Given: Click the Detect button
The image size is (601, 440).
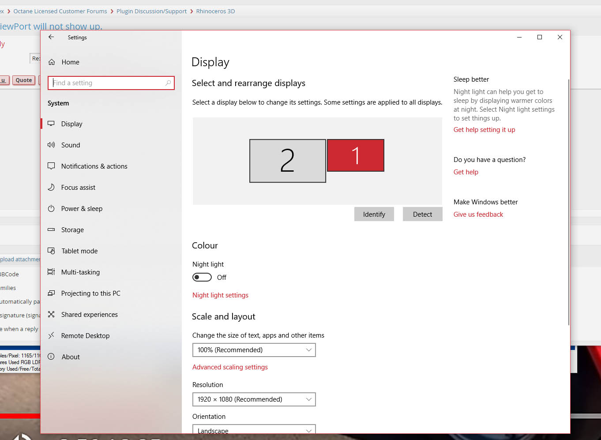Looking at the screenshot, I should point(423,214).
